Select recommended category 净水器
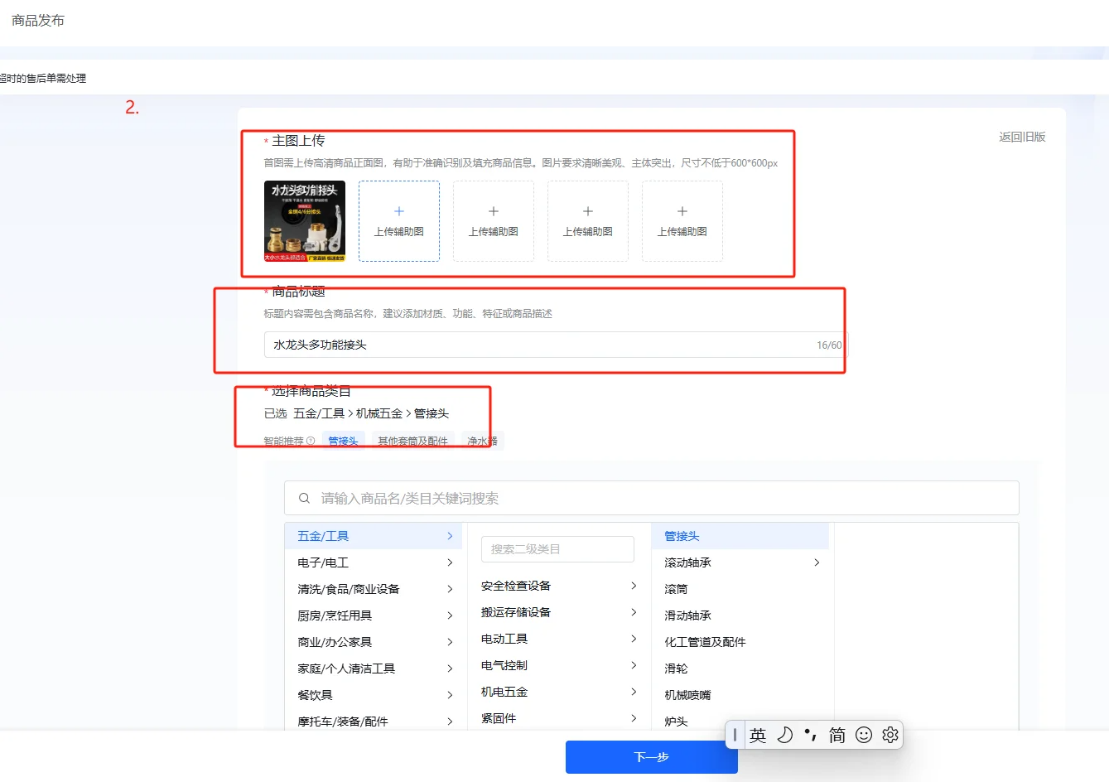1109x782 pixels. 482,442
